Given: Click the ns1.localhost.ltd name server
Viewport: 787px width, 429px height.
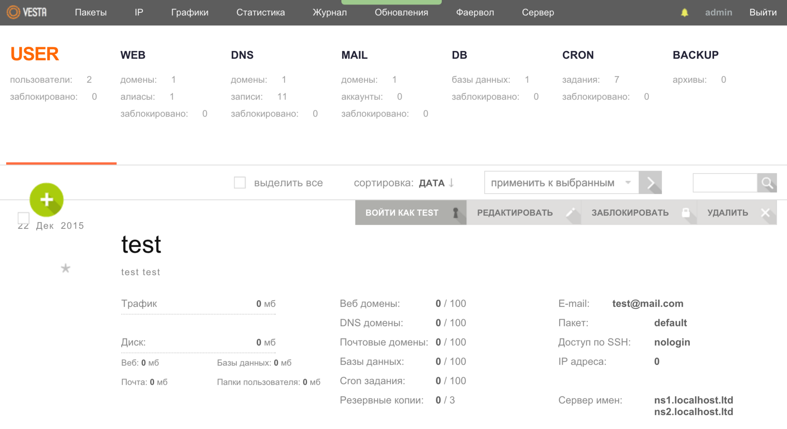Looking at the screenshot, I should [694, 400].
